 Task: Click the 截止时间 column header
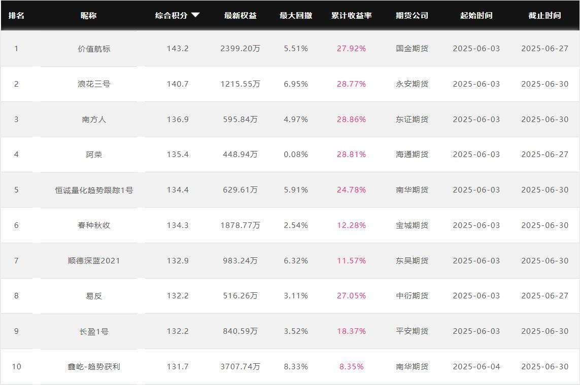545,16
